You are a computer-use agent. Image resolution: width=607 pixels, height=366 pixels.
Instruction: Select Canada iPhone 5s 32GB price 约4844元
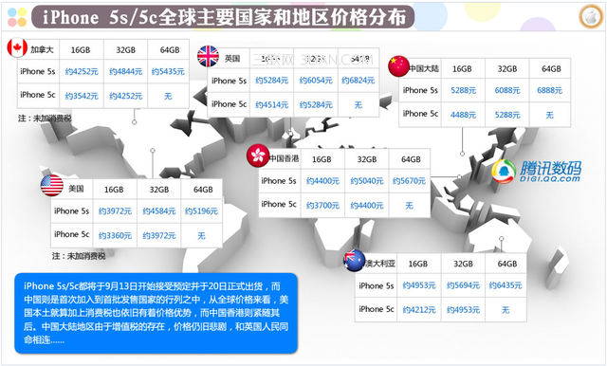pyautogui.click(x=125, y=71)
